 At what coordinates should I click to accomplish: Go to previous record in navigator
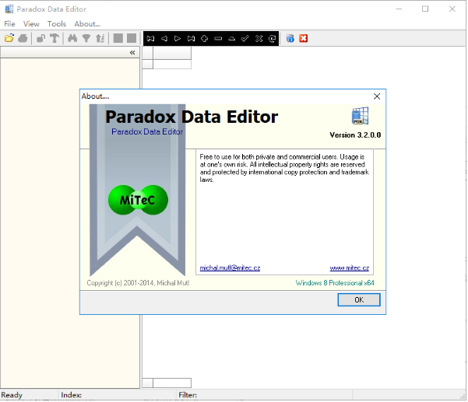164,38
